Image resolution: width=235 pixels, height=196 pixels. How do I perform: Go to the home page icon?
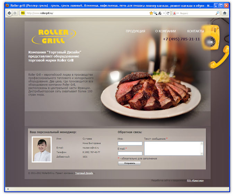[x=225, y=13]
